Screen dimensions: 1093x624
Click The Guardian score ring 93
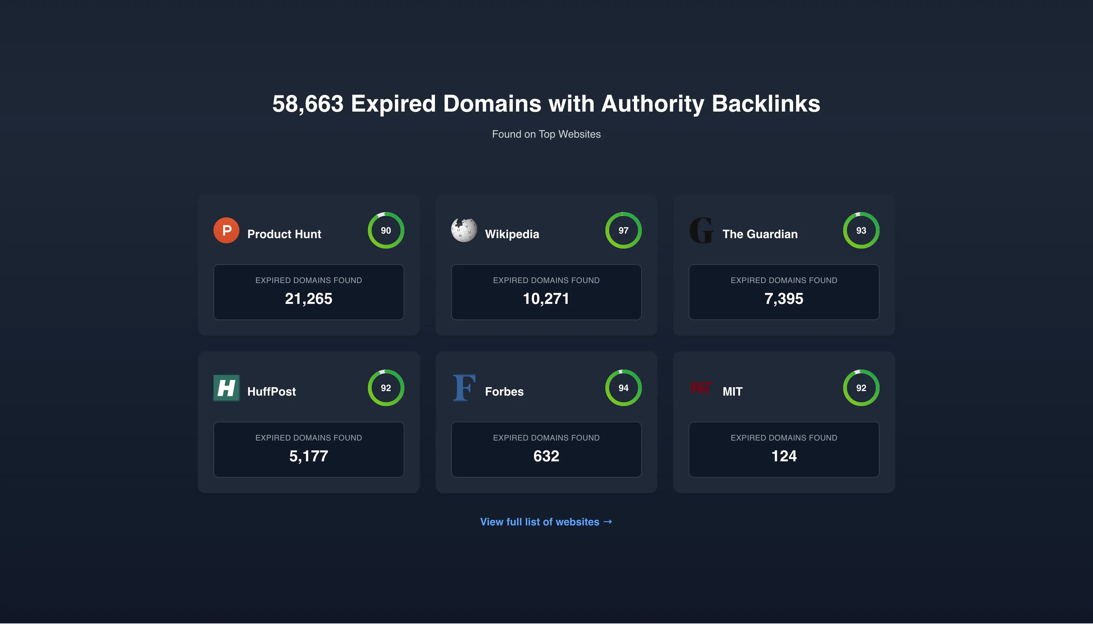pos(861,231)
